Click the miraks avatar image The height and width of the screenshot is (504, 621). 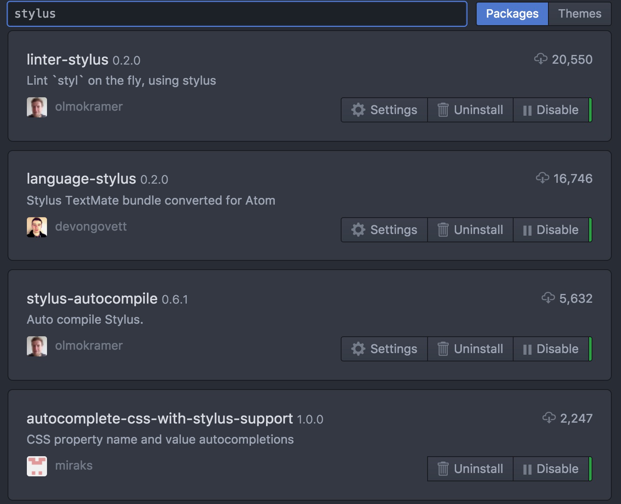[x=37, y=466]
